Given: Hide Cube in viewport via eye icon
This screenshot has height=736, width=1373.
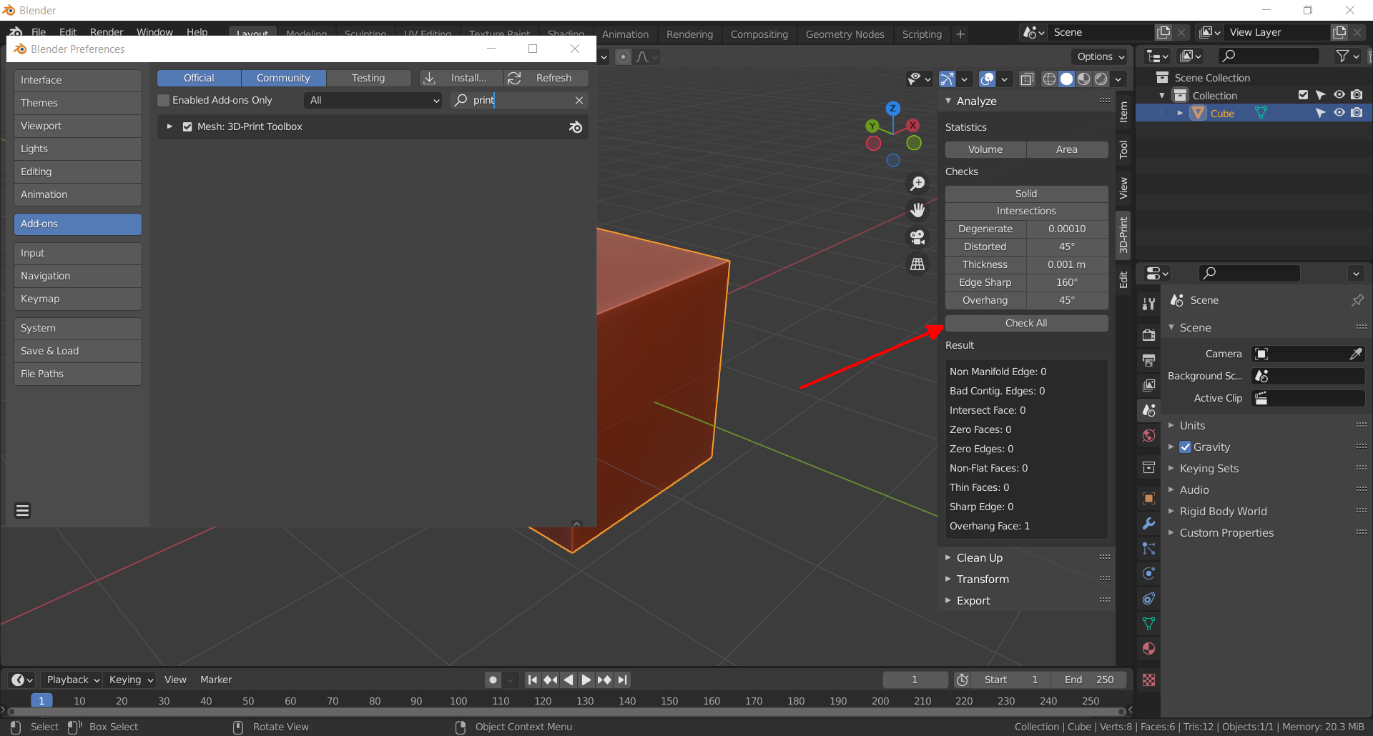Looking at the screenshot, I should click(x=1339, y=113).
